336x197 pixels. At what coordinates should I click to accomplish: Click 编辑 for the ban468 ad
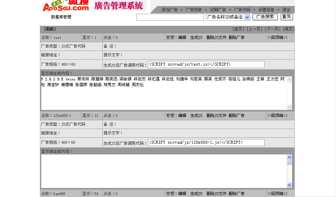pos(182,194)
